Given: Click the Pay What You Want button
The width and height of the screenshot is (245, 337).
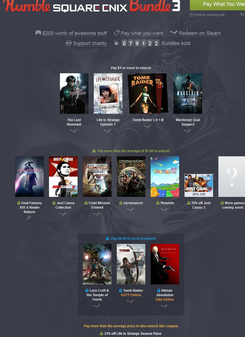Looking at the screenshot, I should point(217,4).
